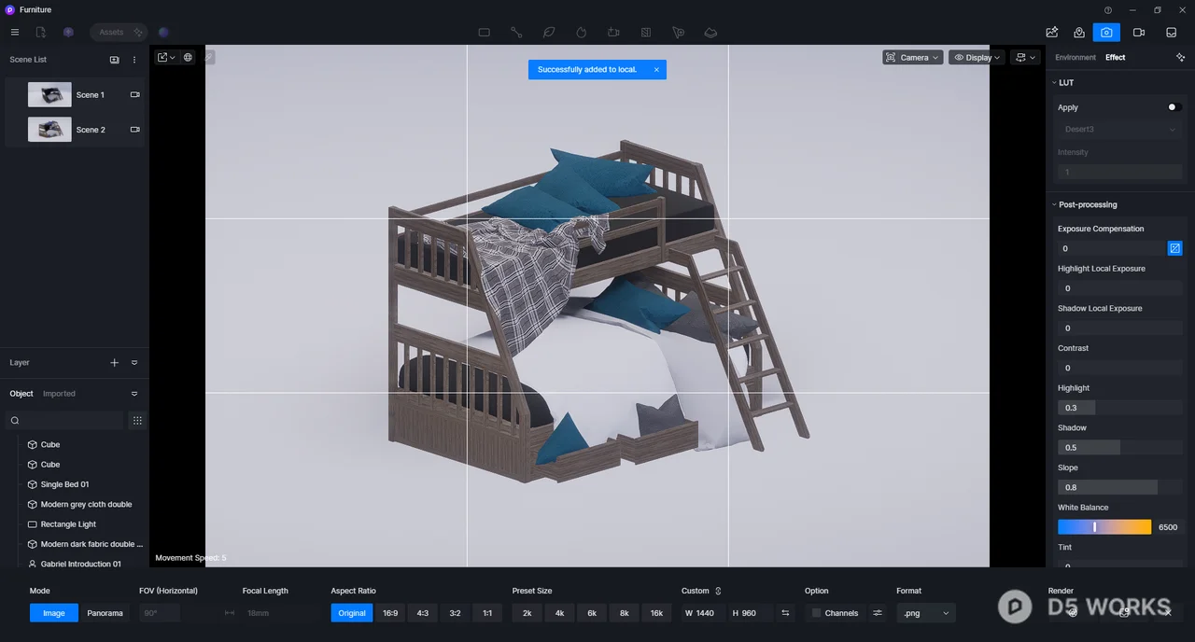
Task: Open Scene List more options menu
Action: point(134,60)
